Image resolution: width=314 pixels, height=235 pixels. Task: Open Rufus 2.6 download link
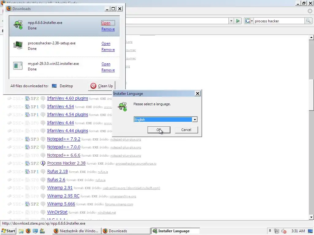(x=56, y=180)
